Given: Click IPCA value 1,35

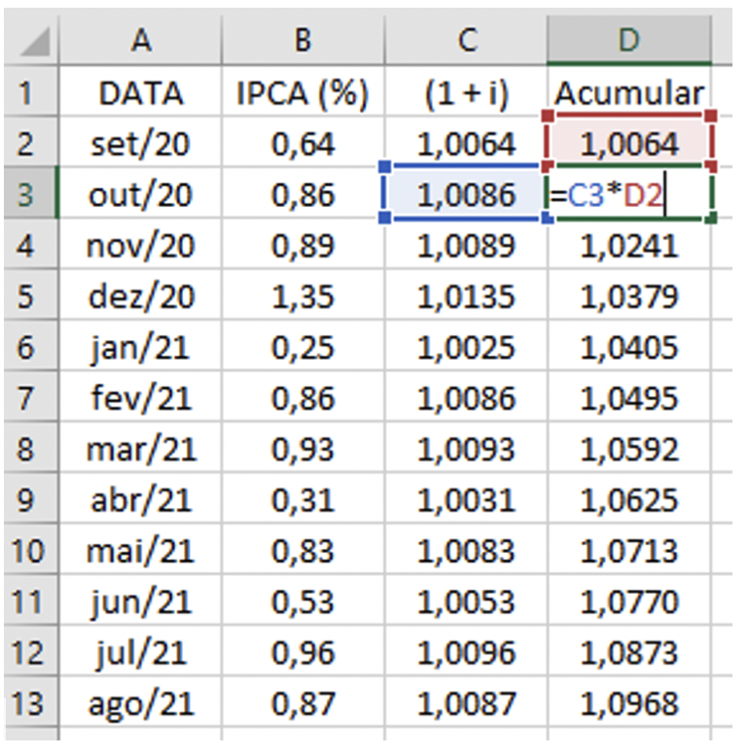Looking at the screenshot, I should pos(303,295).
